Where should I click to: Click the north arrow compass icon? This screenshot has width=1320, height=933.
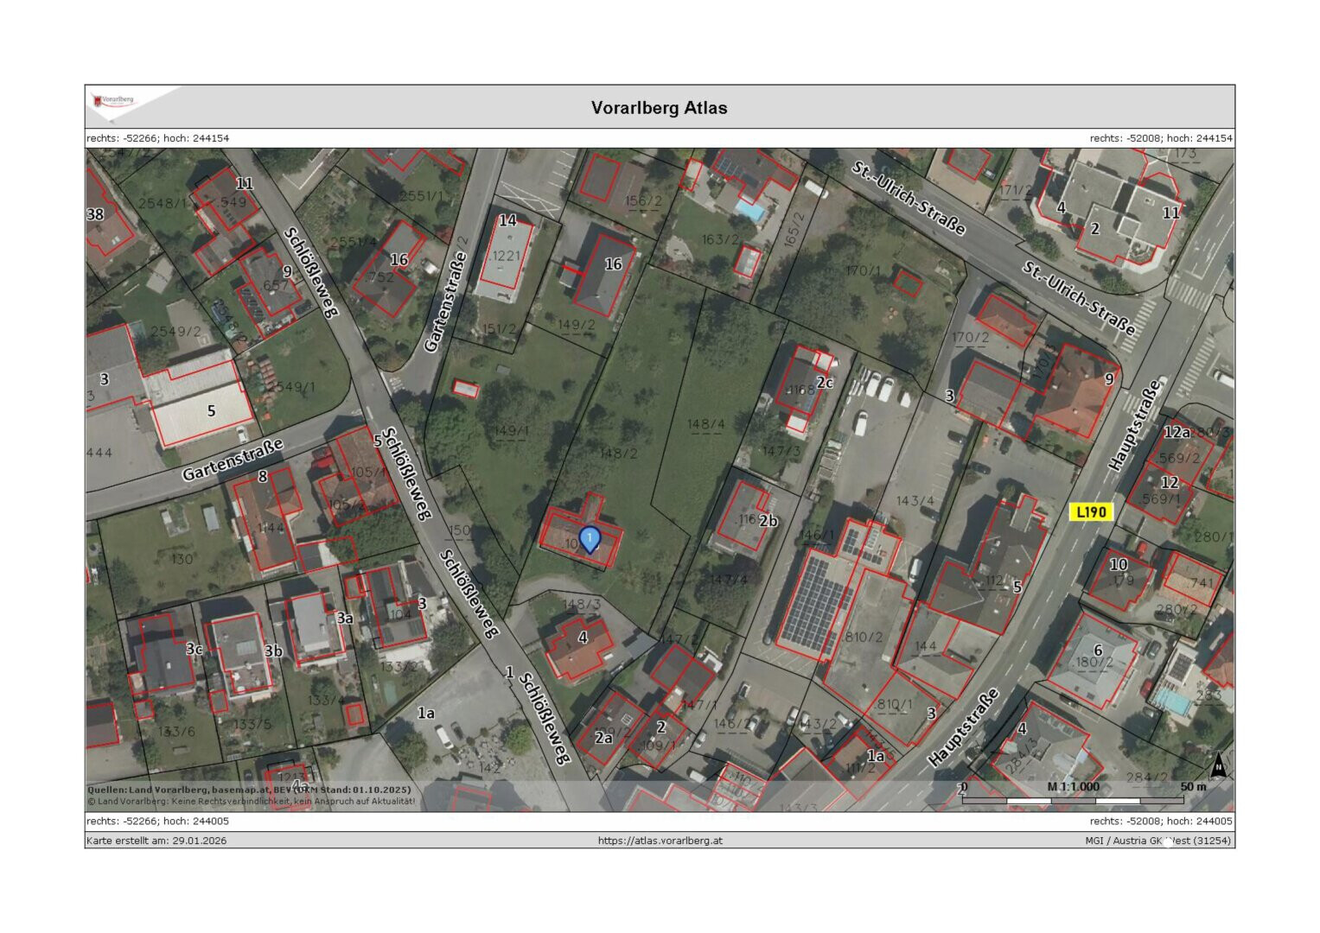click(x=1218, y=765)
